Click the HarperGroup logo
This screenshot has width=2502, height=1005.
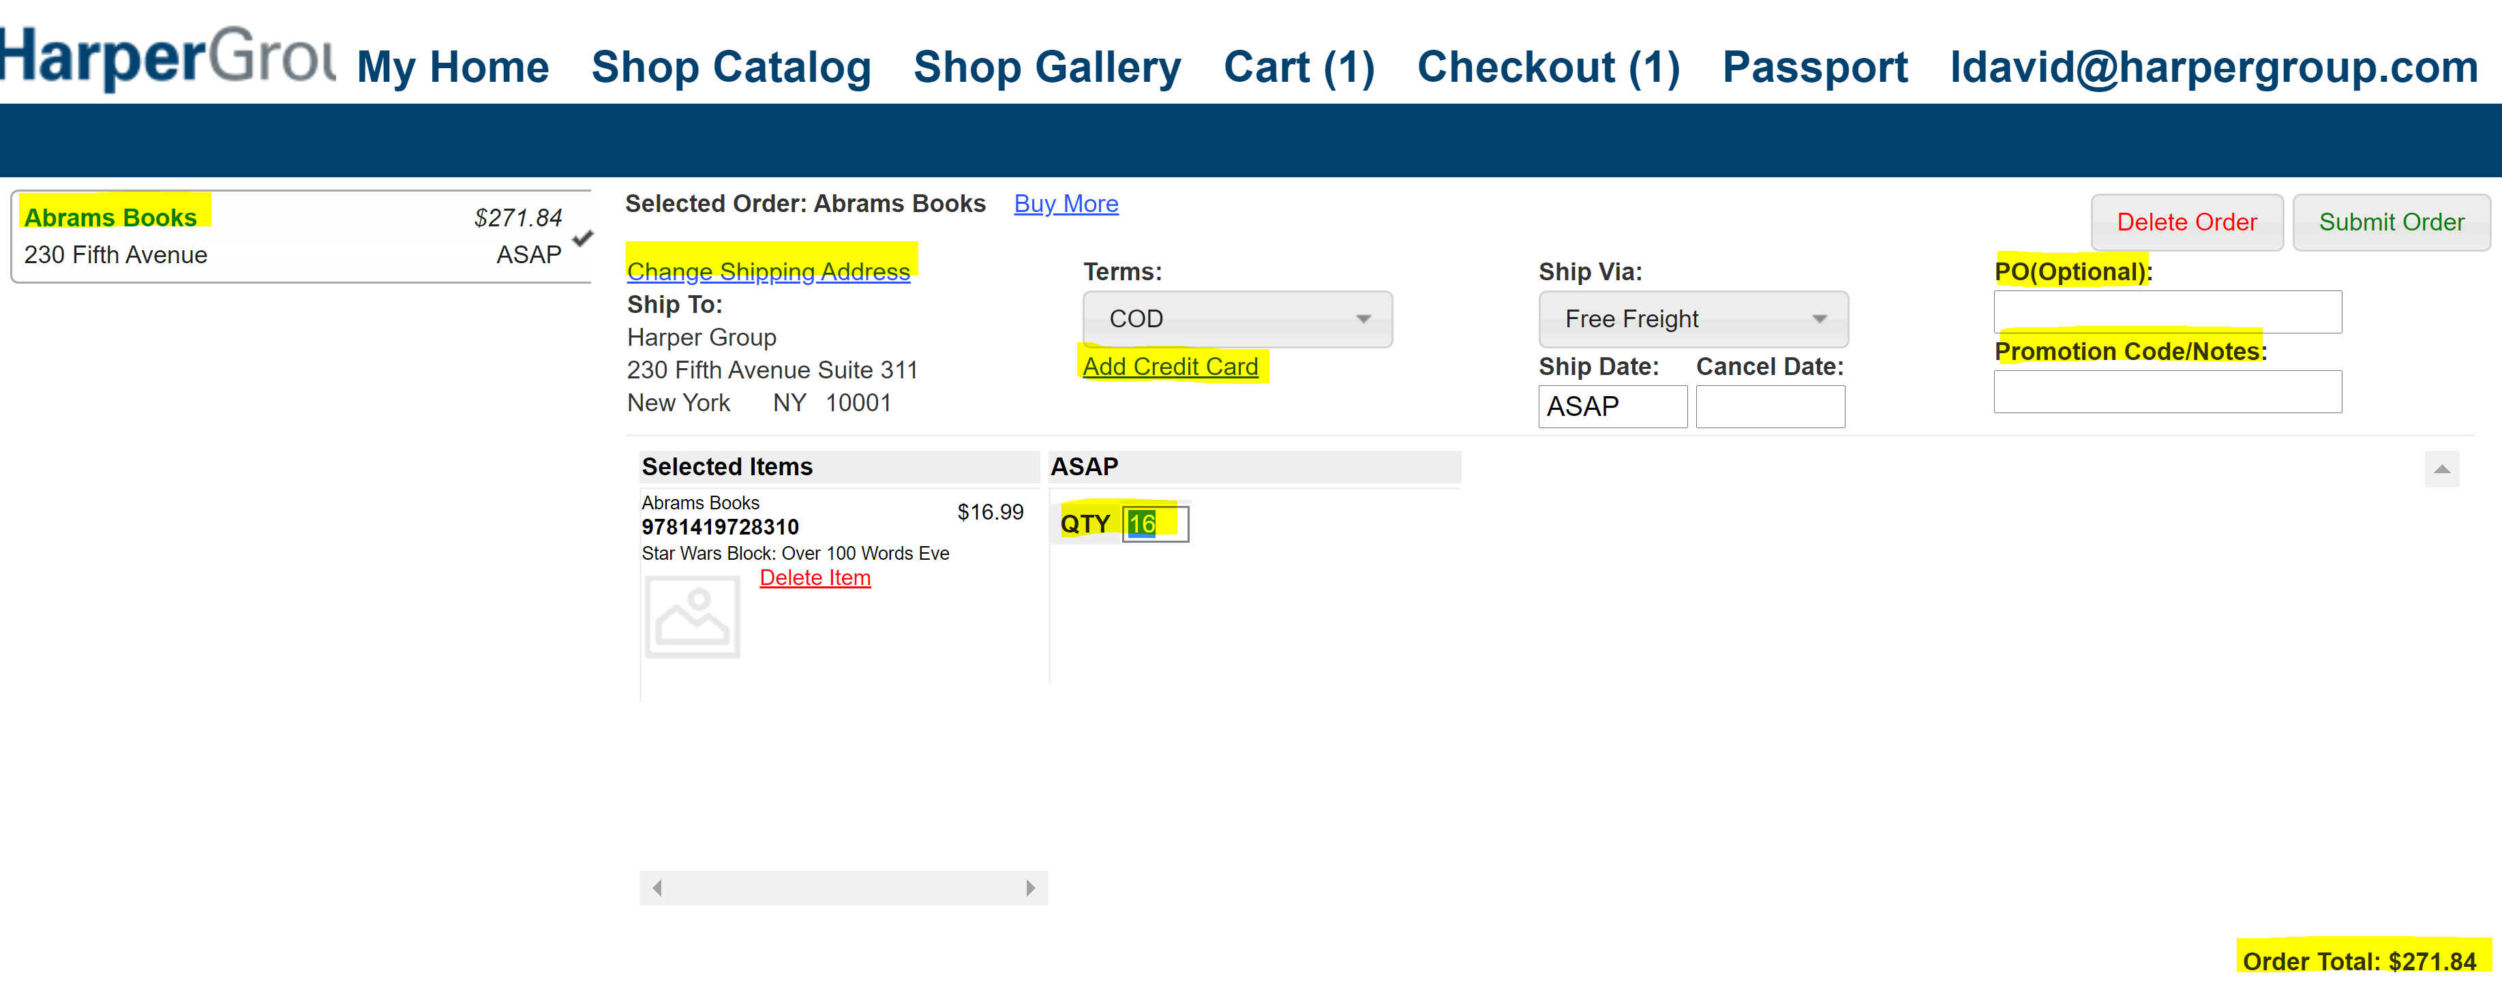(x=167, y=57)
